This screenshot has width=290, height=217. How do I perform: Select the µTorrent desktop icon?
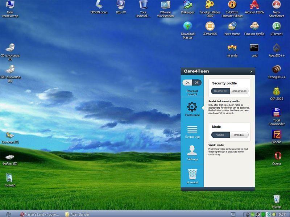pos(277,29)
